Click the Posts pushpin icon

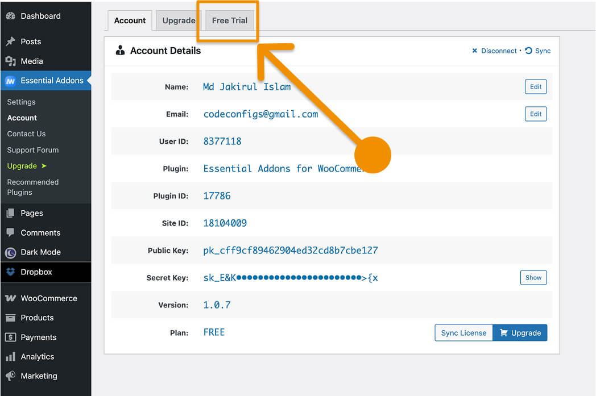click(x=11, y=41)
